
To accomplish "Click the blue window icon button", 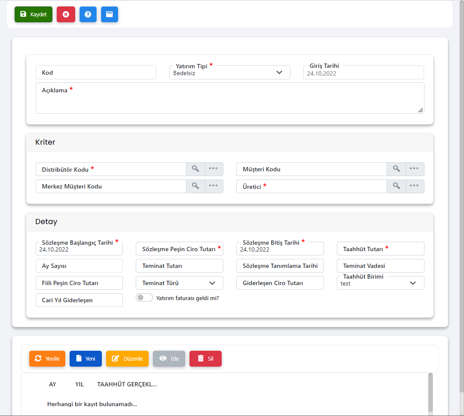I will pos(110,14).
